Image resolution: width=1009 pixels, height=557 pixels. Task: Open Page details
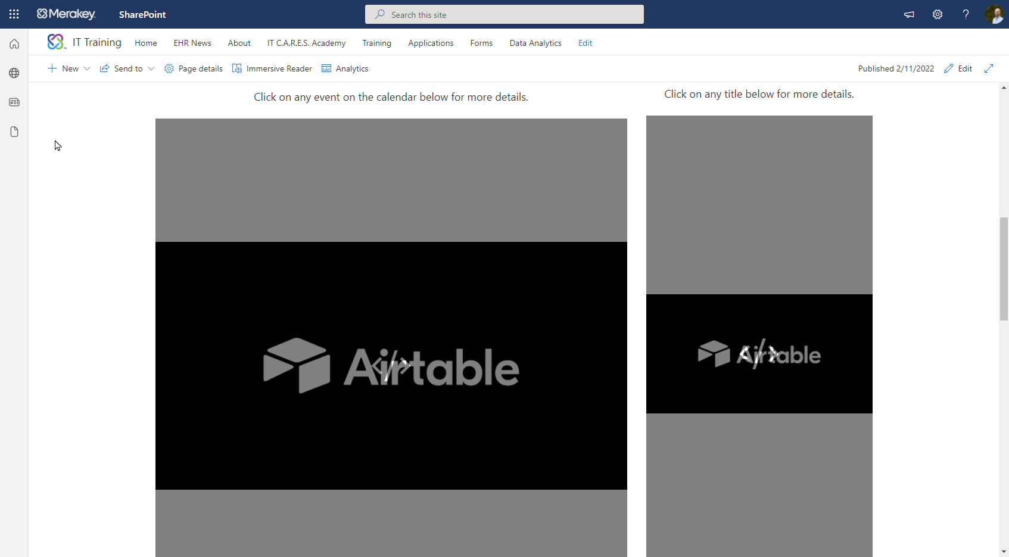pos(194,69)
